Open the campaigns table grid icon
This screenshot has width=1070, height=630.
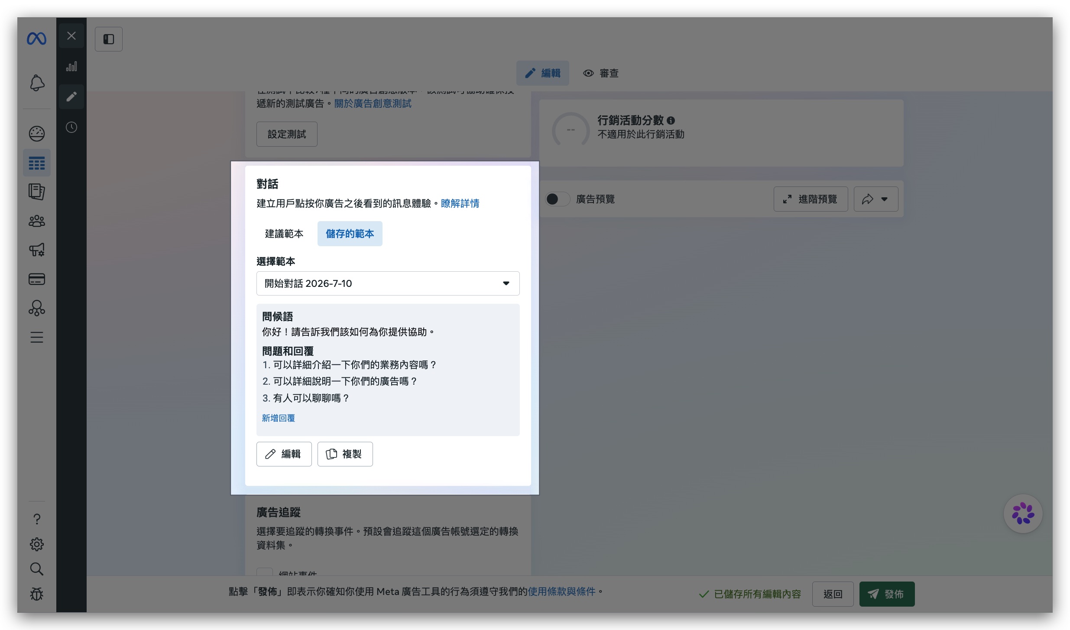(37, 163)
